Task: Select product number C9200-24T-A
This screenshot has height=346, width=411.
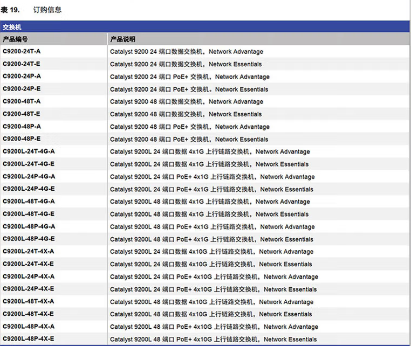Action: (22, 51)
